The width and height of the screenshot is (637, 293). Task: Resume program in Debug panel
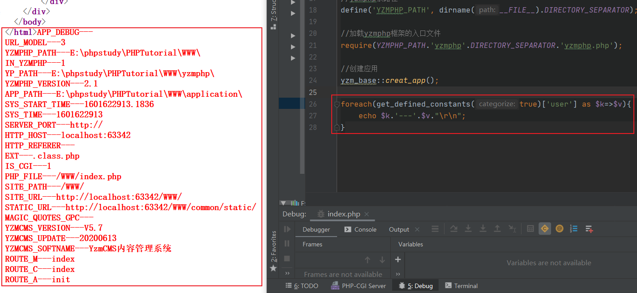click(x=287, y=229)
